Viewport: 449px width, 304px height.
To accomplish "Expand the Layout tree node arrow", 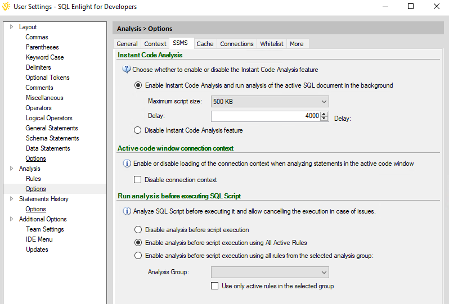I will point(11,27).
